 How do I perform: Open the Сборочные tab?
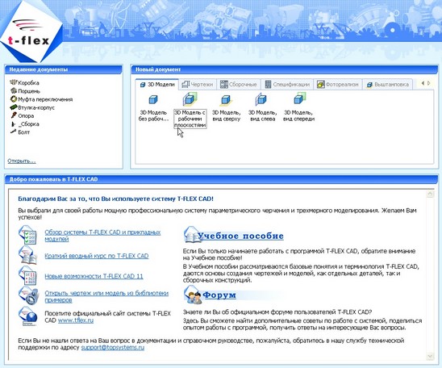239,84
